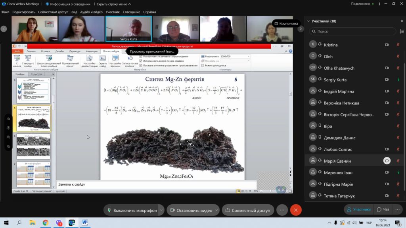The width and height of the screenshot is (406, 228).
Task: Collapse the Участники (18) section chevron
Action: [308, 21]
